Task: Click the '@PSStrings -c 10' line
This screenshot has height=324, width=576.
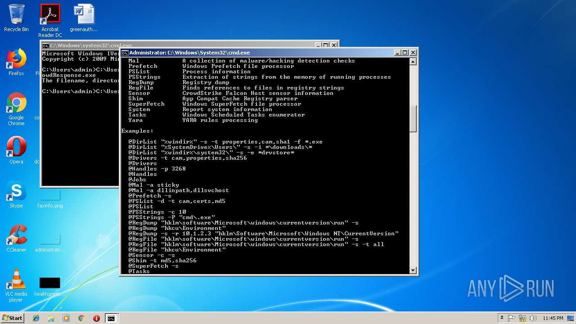Action: [x=157, y=212]
